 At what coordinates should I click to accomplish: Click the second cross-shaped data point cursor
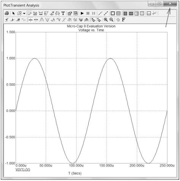click(36, 19)
